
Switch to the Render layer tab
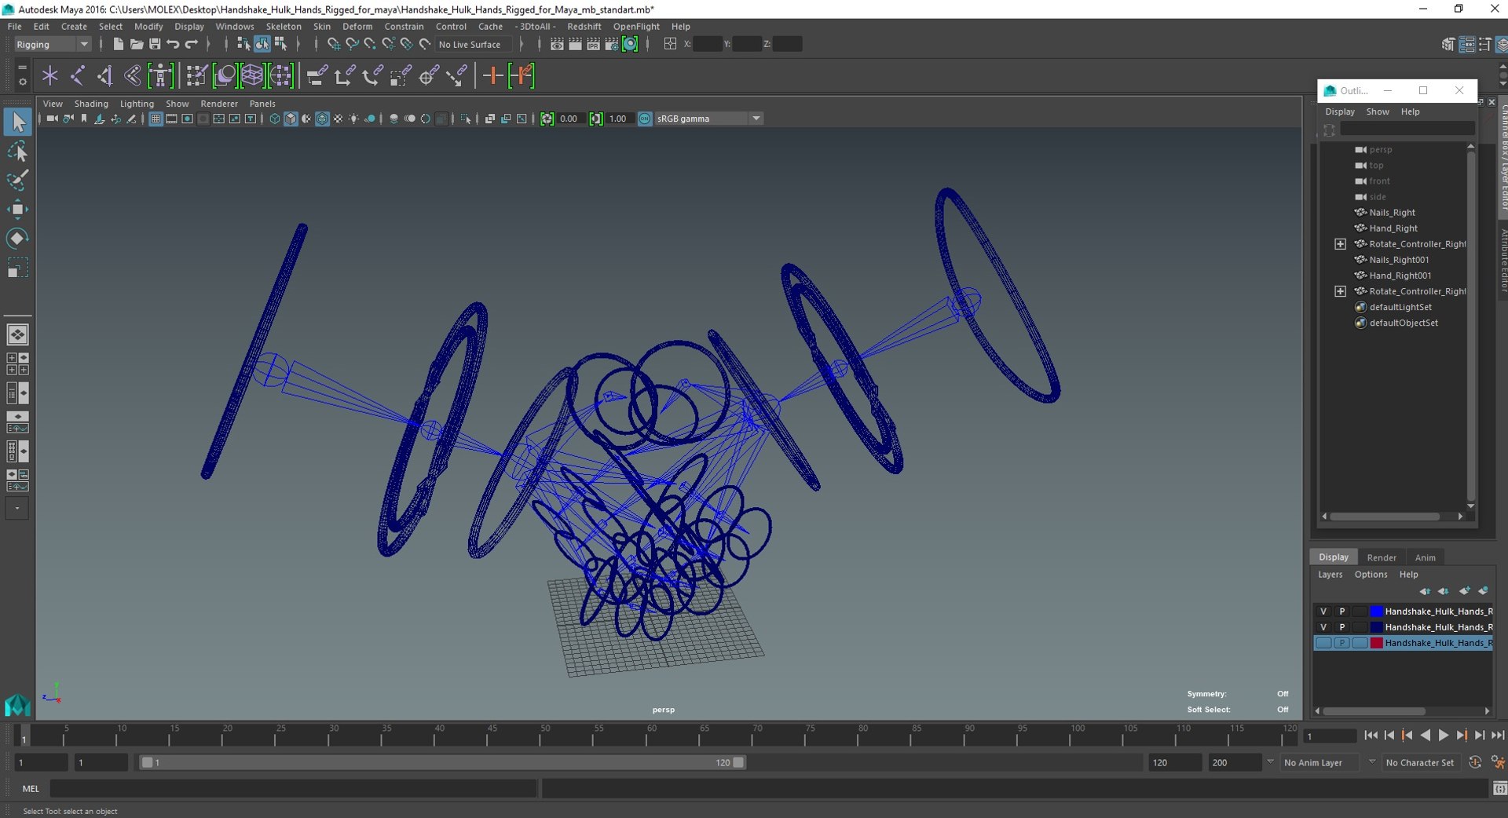(x=1382, y=557)
